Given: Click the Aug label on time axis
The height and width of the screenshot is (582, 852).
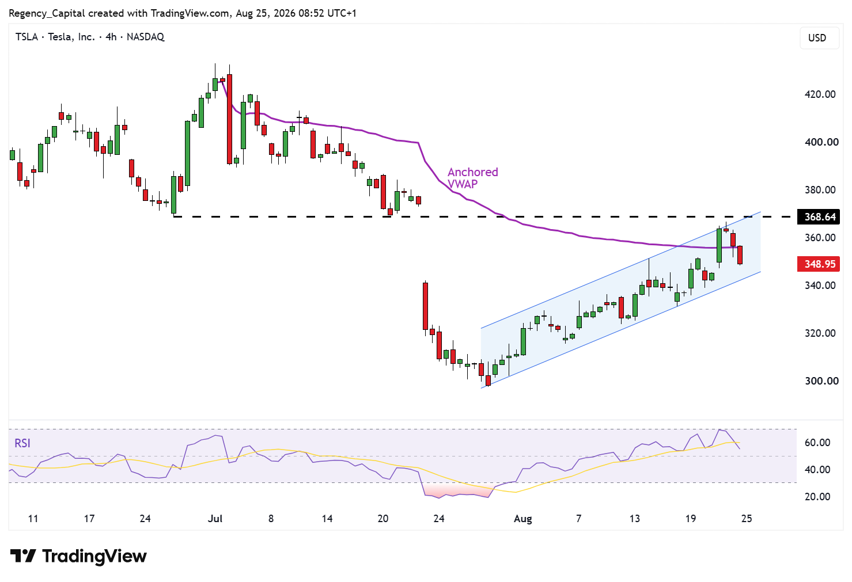Looking at the screenshot, I should pyautogui.click(x=522, y=519).
